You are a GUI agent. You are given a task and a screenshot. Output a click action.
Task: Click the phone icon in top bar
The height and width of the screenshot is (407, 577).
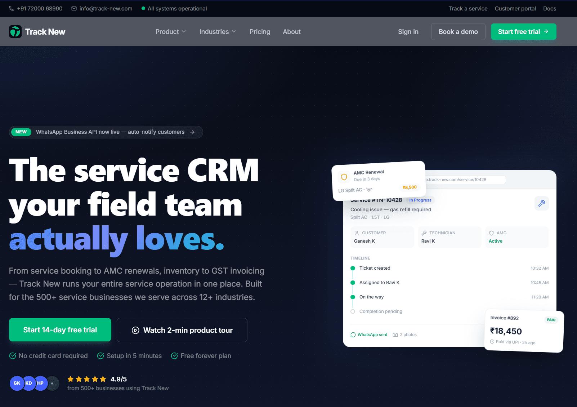[x=12, y=9]
